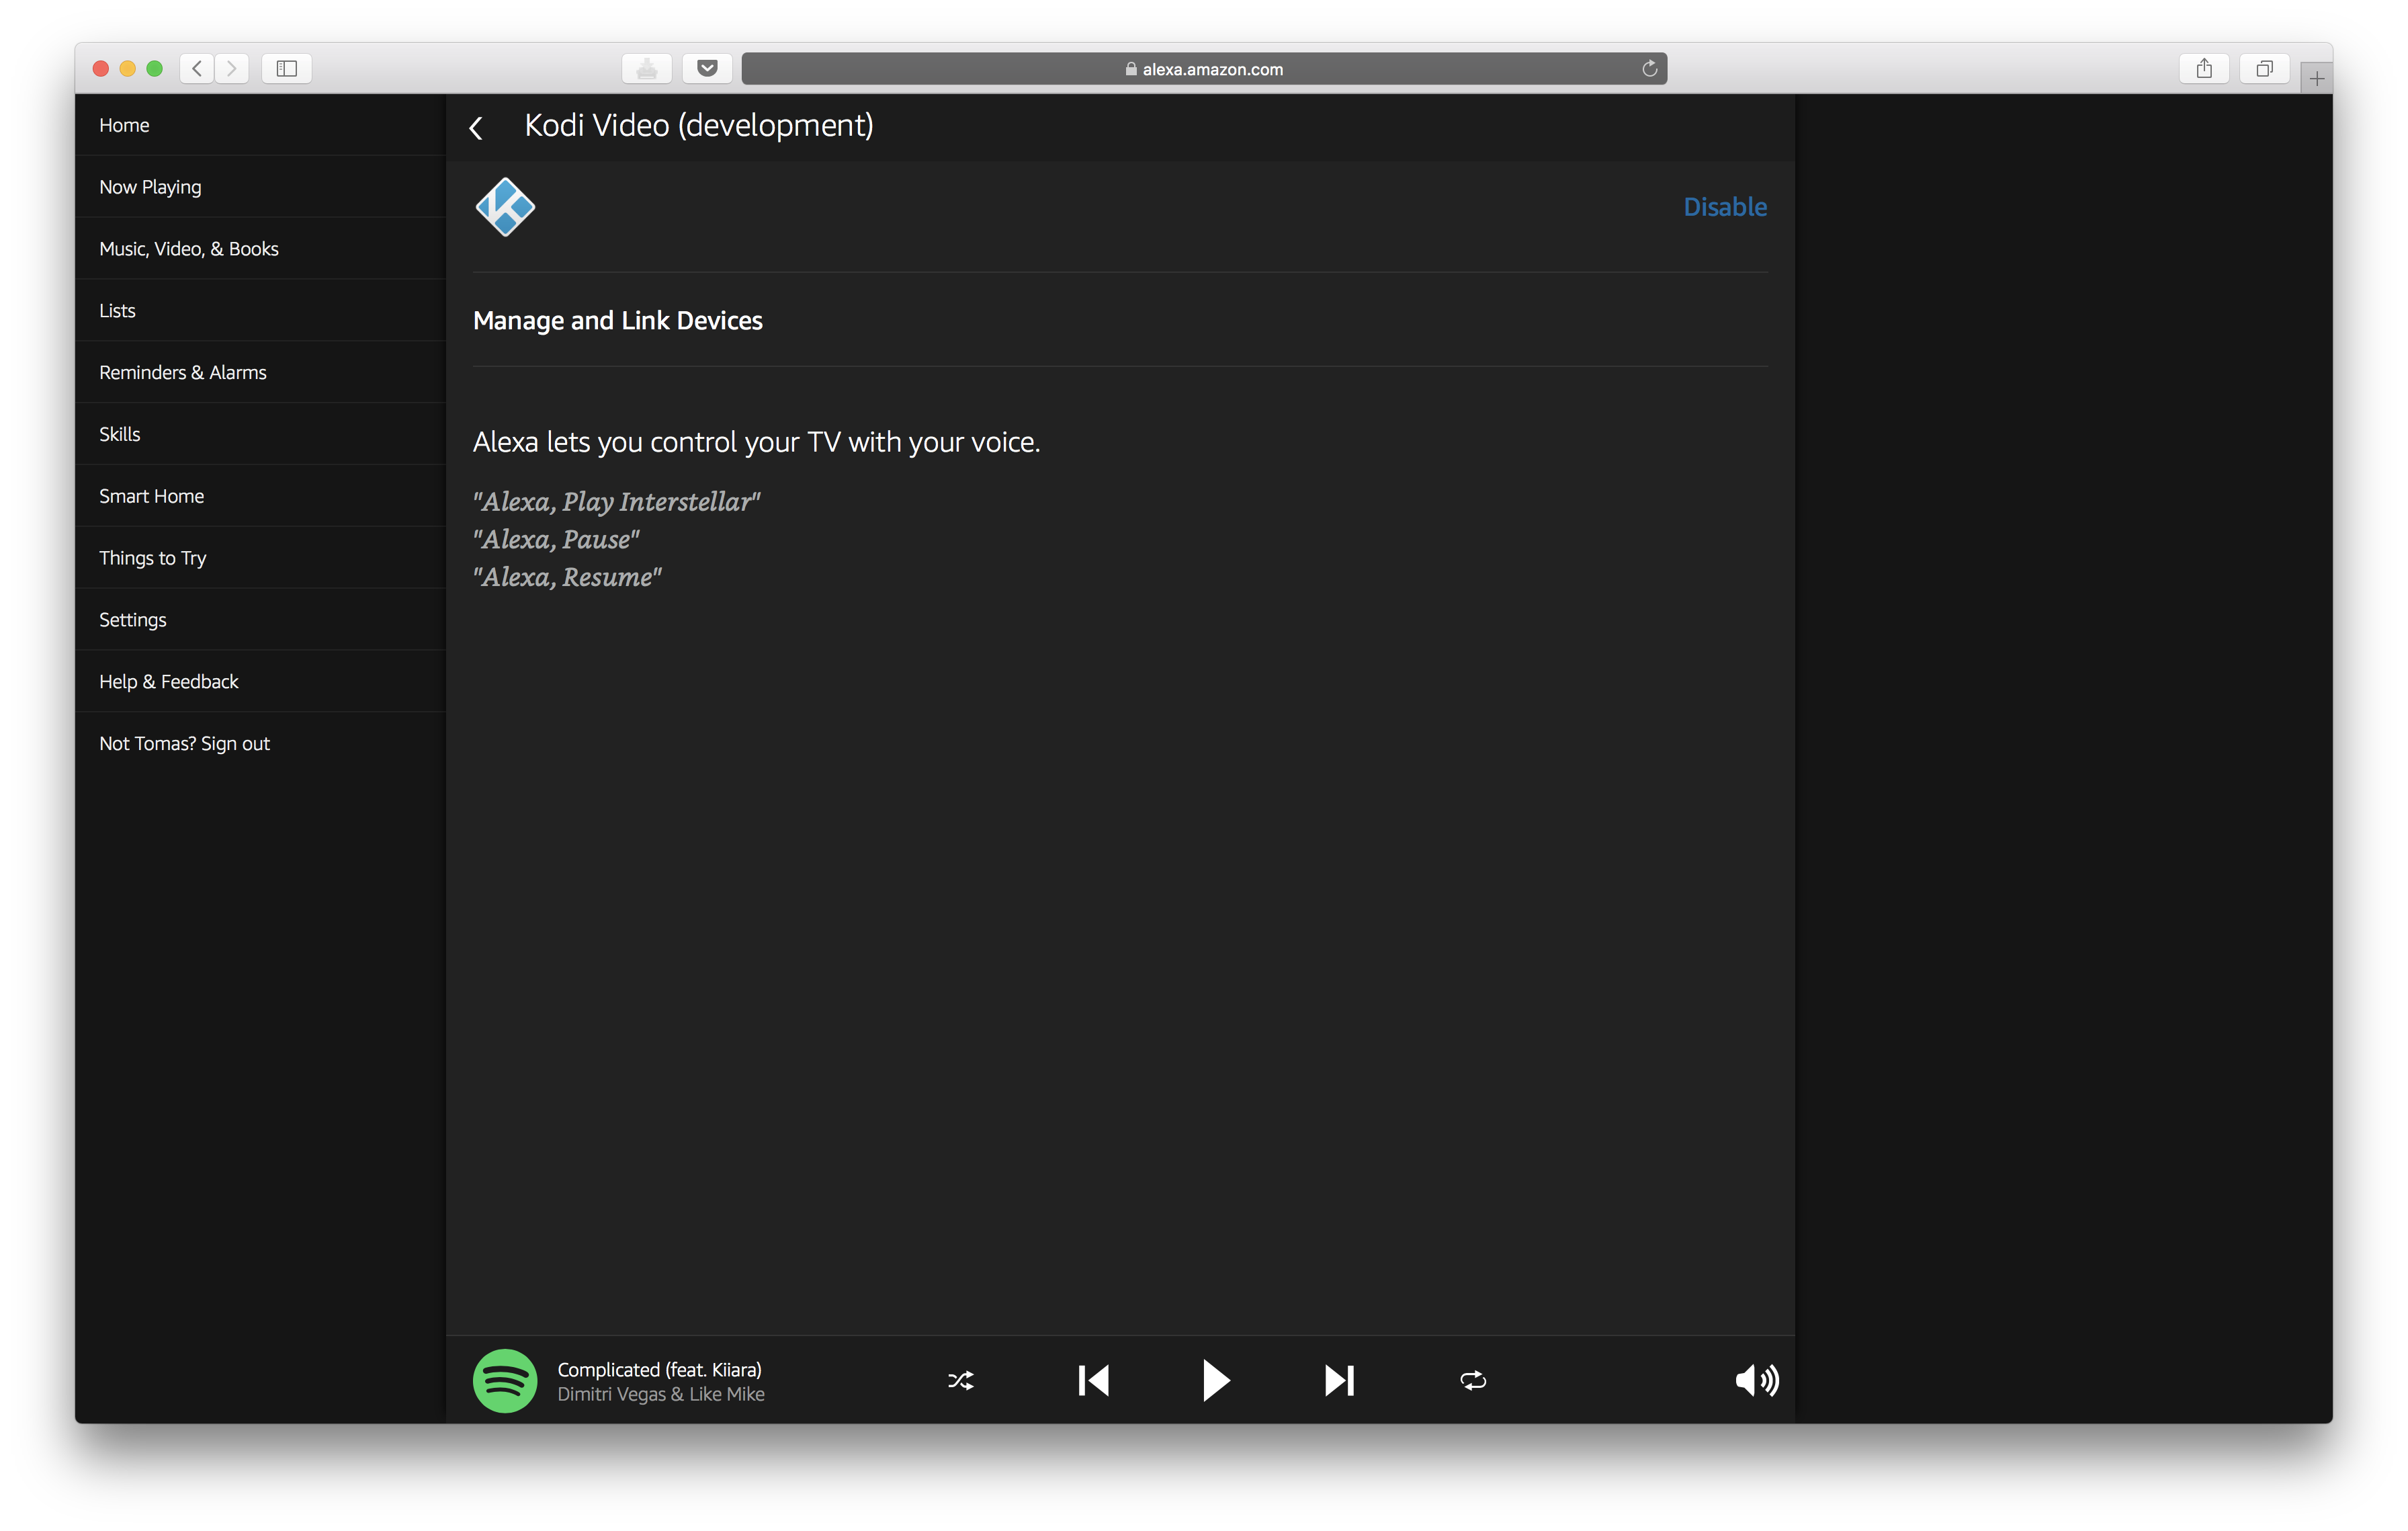Click the green Spotify logo
2408x1531 pixels.
tap(505, 1381)
